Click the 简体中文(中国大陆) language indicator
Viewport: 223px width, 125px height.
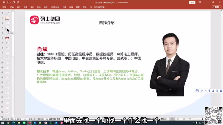pos(36,119)
